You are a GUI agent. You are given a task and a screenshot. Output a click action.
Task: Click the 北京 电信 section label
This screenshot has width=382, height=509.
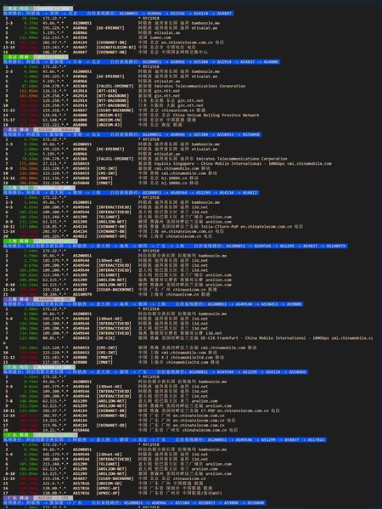18,8
